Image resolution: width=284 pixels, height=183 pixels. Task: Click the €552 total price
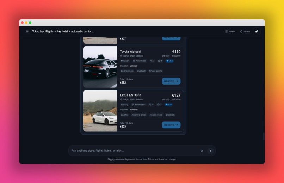click(x=123, y=83)
